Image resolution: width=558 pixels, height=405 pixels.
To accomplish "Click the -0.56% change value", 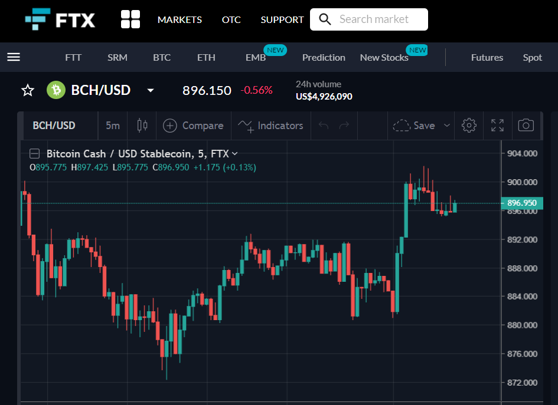I will (257, 90).
